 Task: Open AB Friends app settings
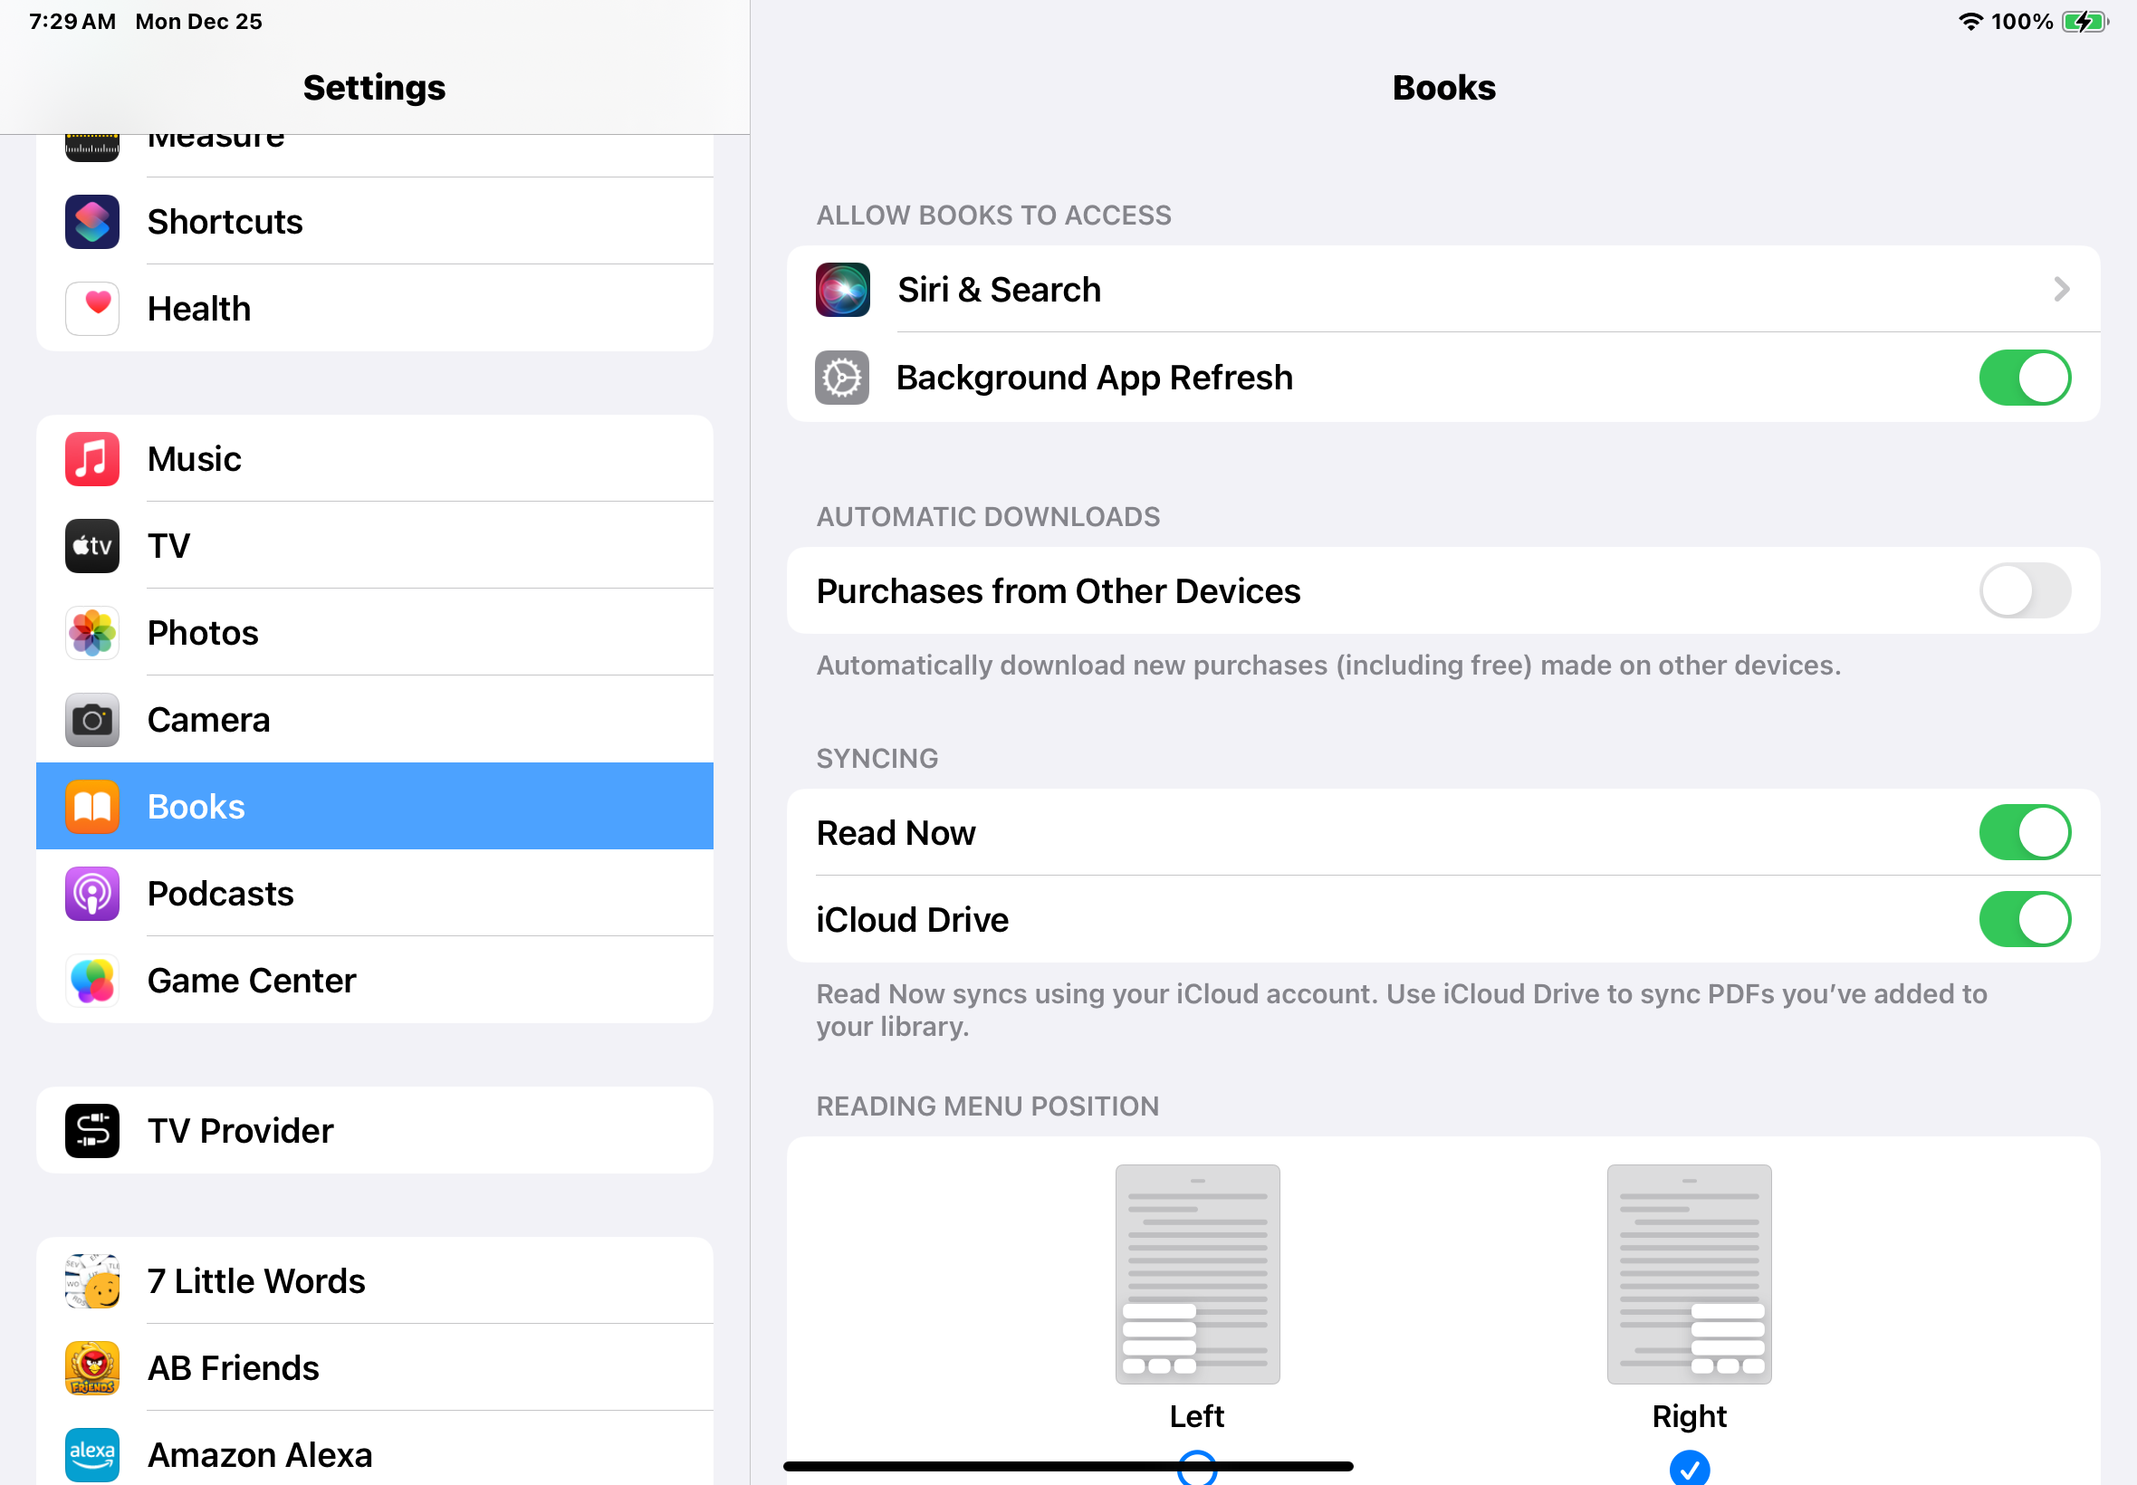(374, 1368)
